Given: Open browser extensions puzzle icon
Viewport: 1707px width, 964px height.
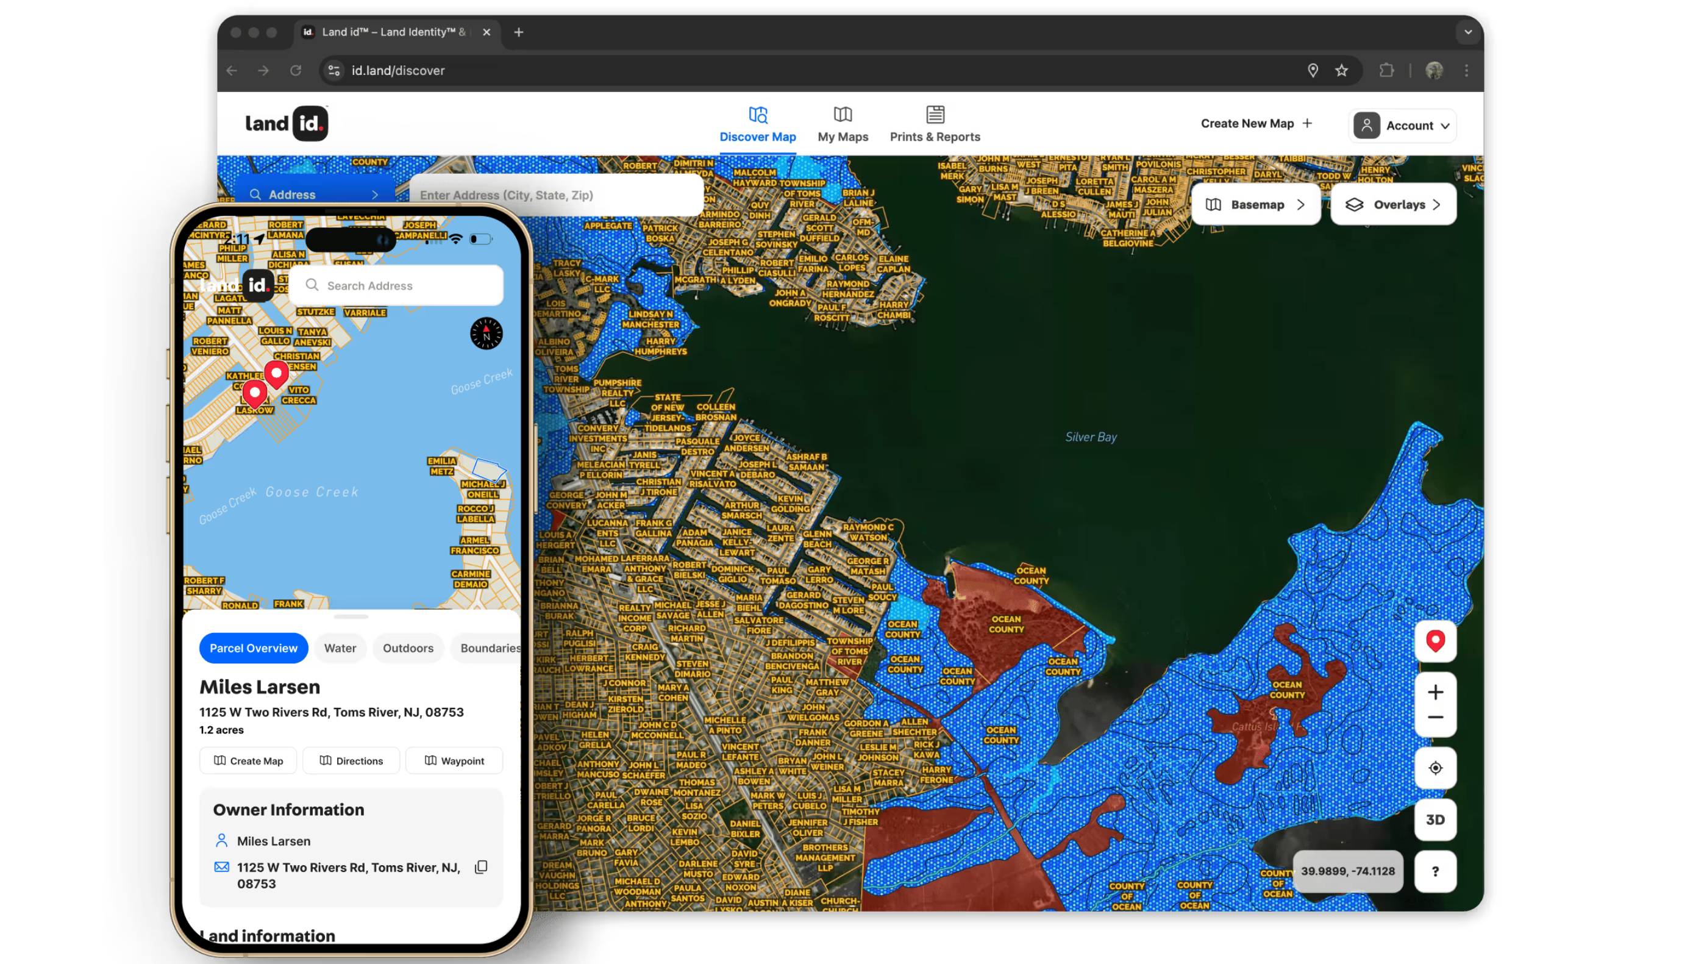Looking at the screenshot, I should tap(1386, 70).
